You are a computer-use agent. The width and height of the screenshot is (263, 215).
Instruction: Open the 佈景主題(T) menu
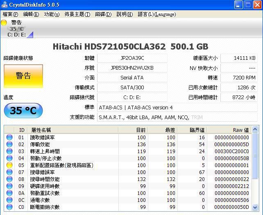[x=77, y=14]
